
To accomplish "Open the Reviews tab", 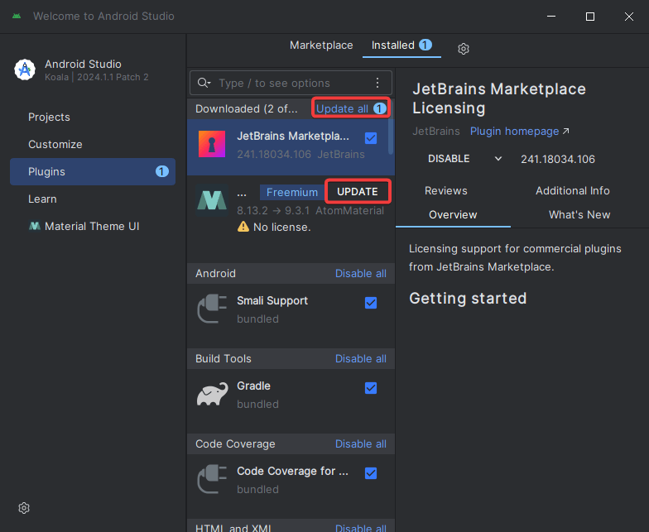I will (x=445, y=190).
